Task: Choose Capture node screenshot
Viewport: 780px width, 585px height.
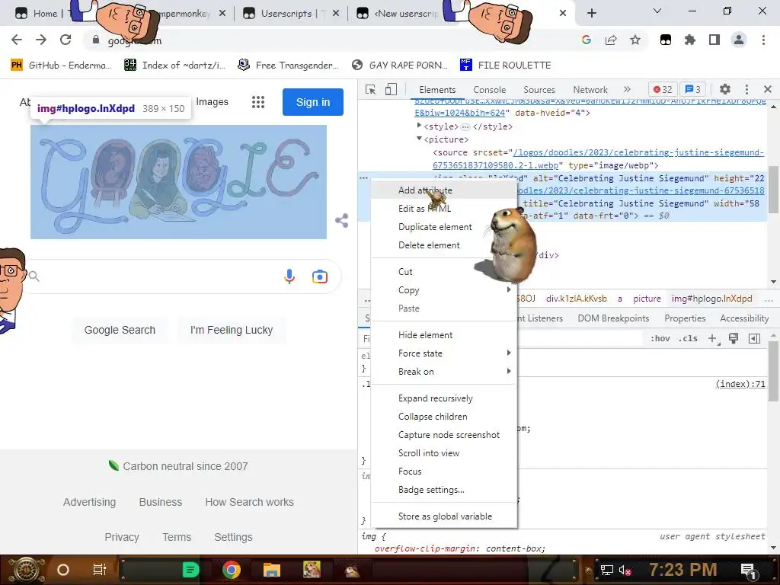Action: pyautogui.click(x=444, y=435)
